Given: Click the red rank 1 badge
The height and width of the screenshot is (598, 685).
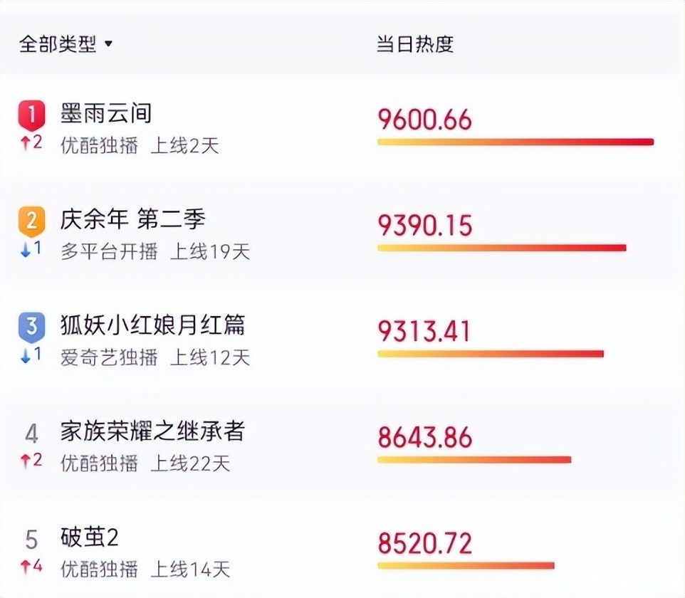Looking at the screenshot, I should tap(31, 114).
